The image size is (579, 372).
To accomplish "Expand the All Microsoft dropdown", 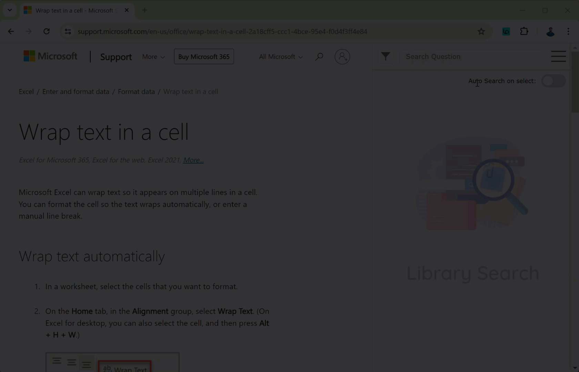I will pyautogui.click(x=281, y=57).
